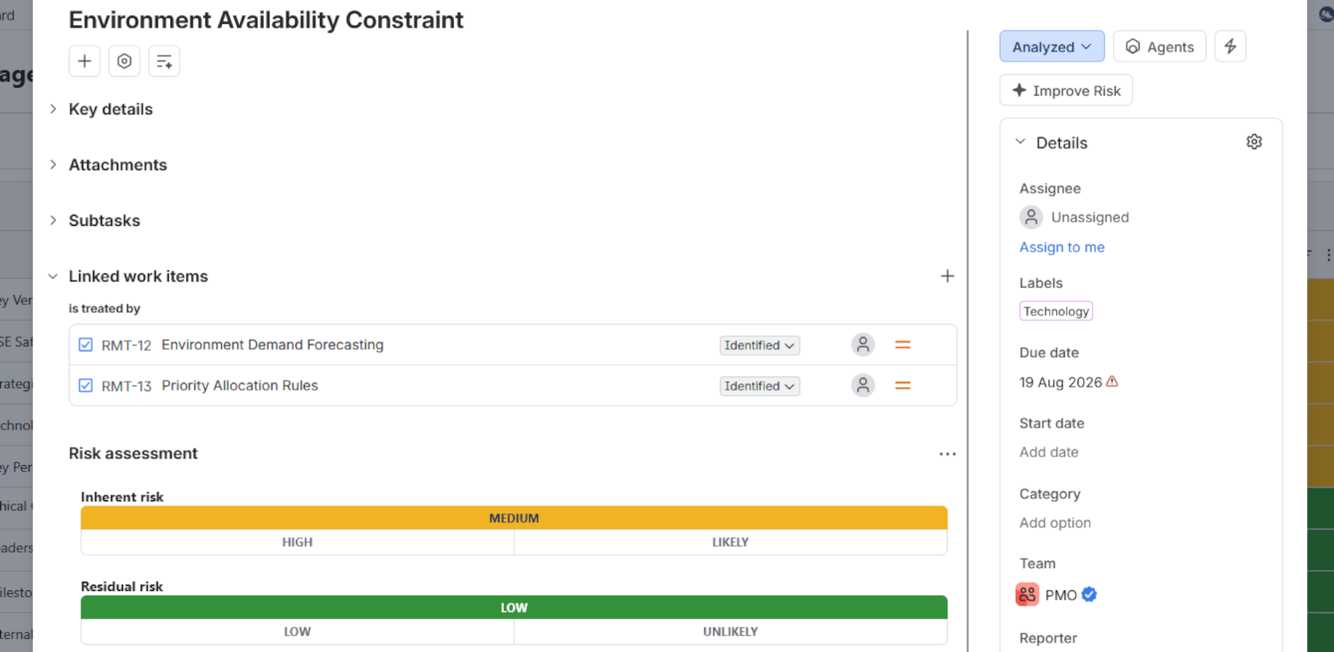Add a start date

(x=1048, y=452)
